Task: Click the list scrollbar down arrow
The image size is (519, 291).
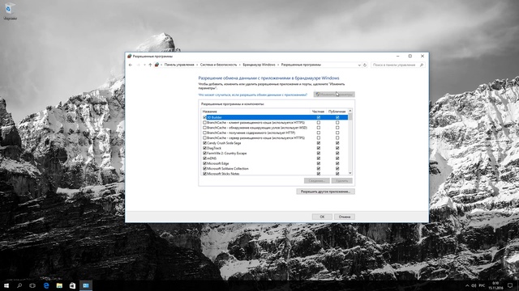Action: pyautogui.click(x=350, y=173)
